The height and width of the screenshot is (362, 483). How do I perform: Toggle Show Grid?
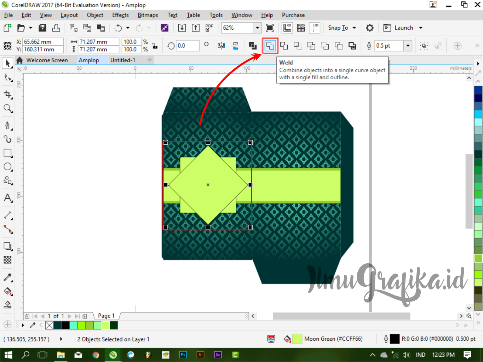click(301, 28)
